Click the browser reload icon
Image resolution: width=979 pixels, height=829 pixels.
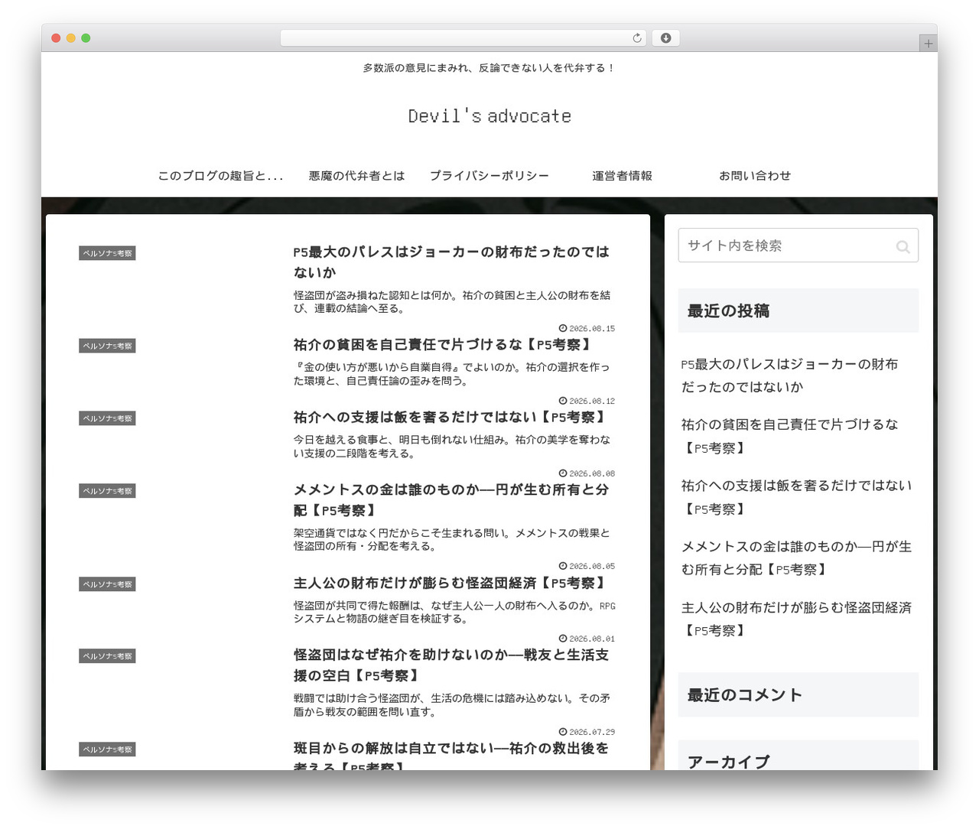(637, 37)
